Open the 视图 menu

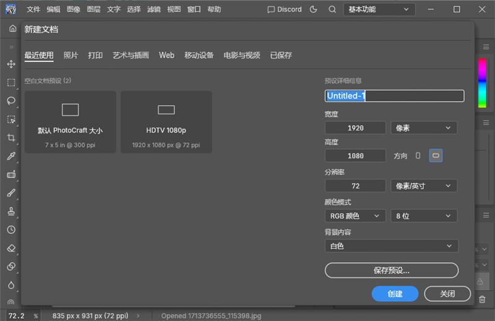pyautogui.click(x=174, y=9)
